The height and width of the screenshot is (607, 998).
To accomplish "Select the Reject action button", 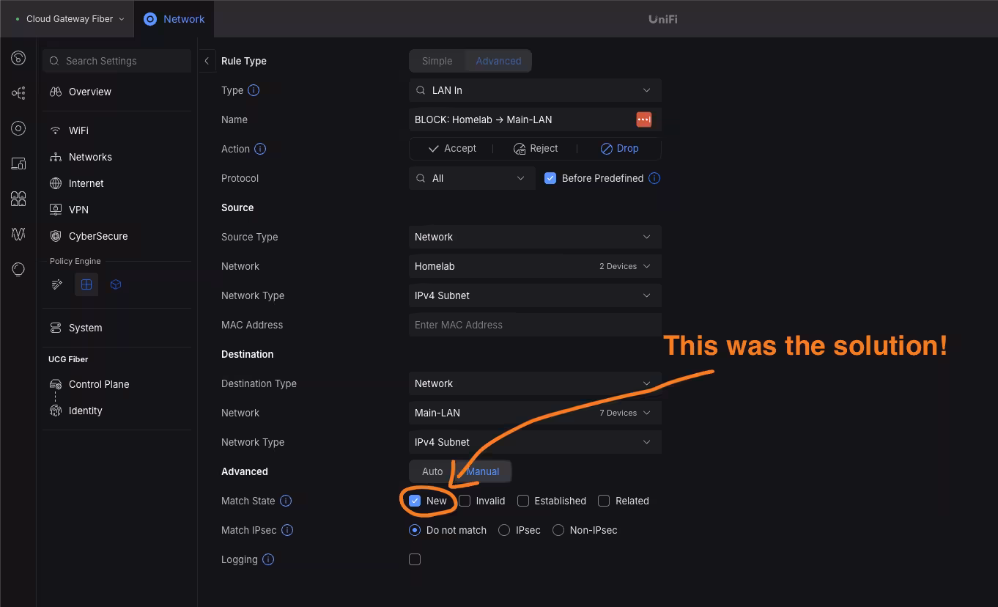I will 536,148.
